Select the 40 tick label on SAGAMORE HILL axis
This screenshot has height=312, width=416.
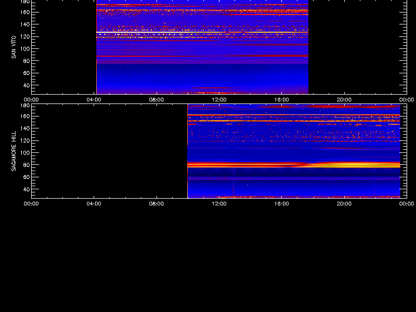(x=28, y=189)
